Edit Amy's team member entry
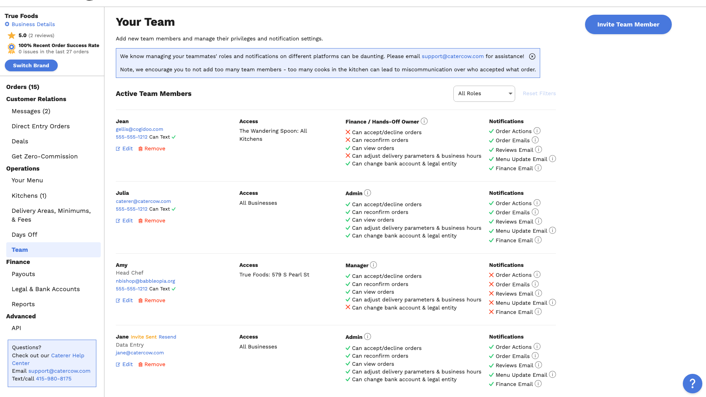Screen dimensions: 706x397 point(124,300)
